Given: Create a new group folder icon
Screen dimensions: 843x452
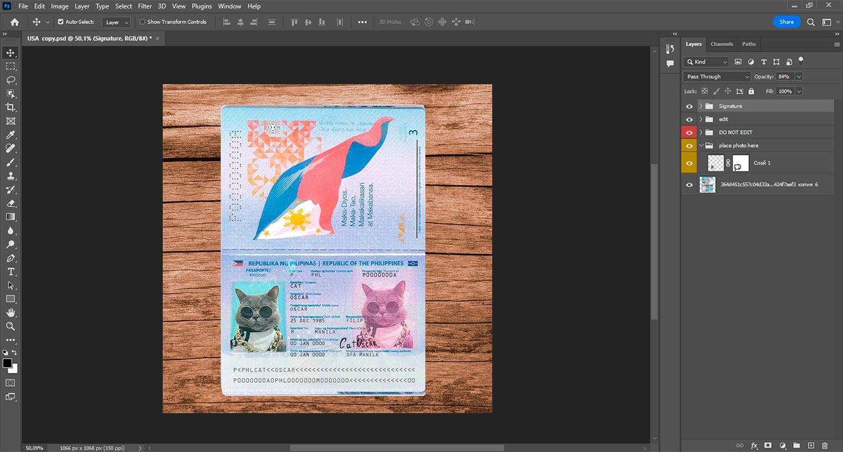Looking at the screenshot, I should (x=796, y=446).
